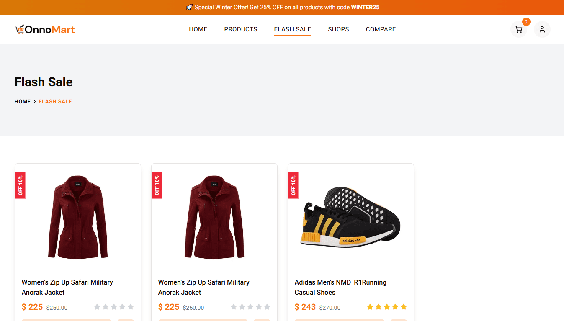The width and height of the screenshot is (564, 321).
Task: Click the second maroon jacket product image
Action: (214, 218)
